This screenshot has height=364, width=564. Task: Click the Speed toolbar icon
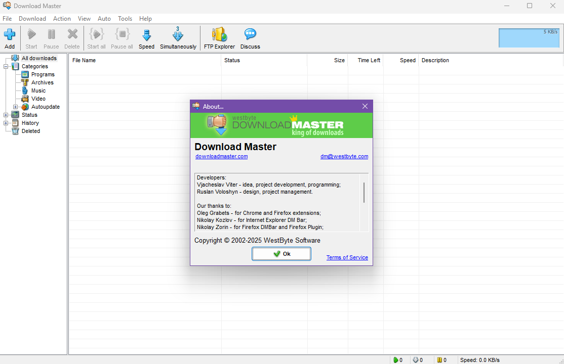146,35
